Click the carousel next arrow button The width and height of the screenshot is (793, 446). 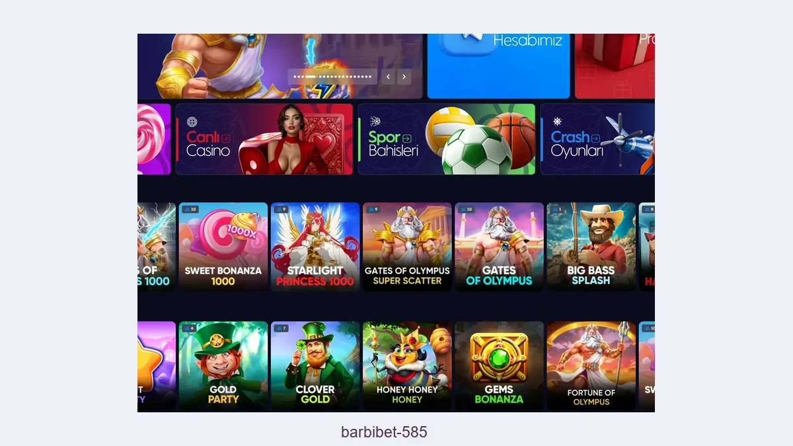pos(404,77)
